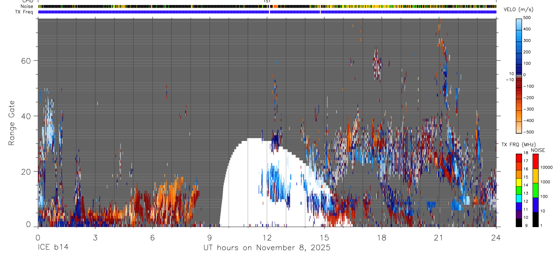Click the -500 label on the velocity scale
Image resolution: width=558 pixels, height=257 pixels.
pyautogui.click(x=528, y=132)
